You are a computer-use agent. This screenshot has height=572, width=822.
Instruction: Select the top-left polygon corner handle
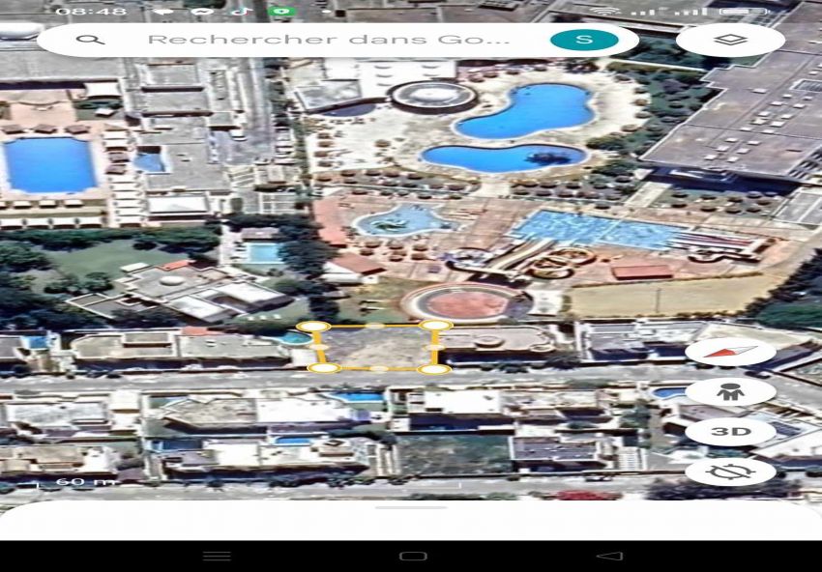click(x=312, y=327)
